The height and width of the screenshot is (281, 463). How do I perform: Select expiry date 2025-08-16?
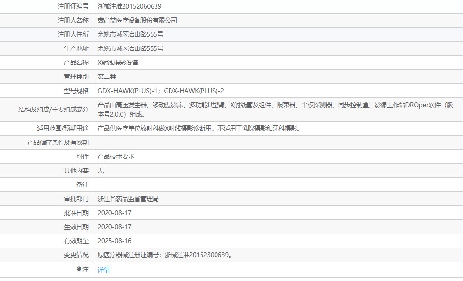pyautogui.click(x=115, y=241)
